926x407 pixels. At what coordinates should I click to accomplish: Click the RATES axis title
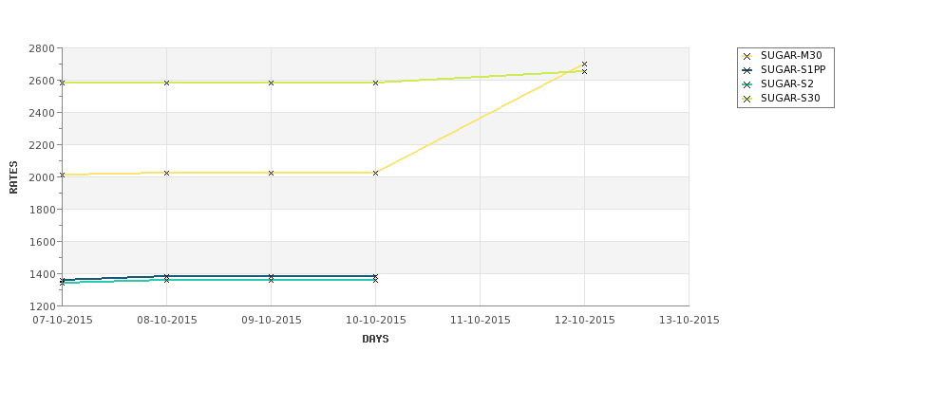[x=13, y=177]
